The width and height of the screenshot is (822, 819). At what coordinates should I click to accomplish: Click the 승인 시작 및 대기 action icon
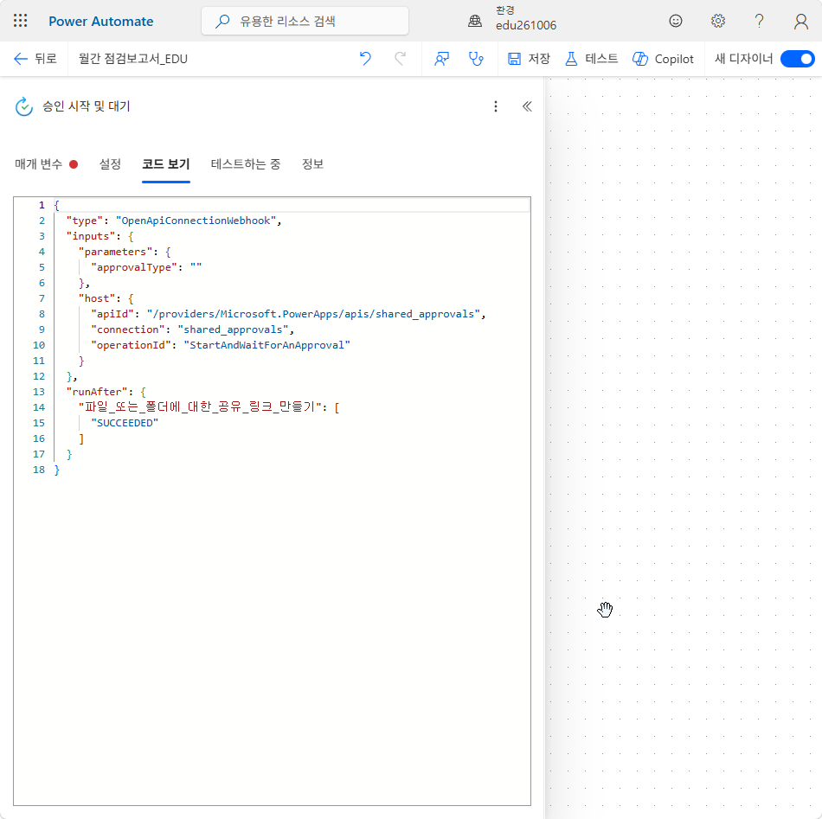[23, 106]
